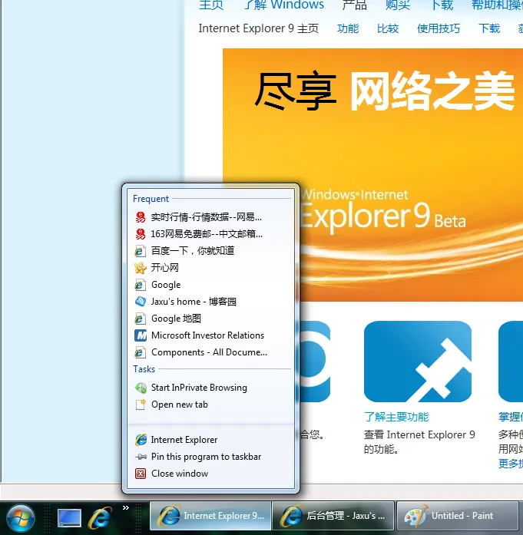Image resolution: width=523 pixels, height=535 pixels.
Task: Click the red 网易 icon beside 实时行情
Action: coord(141,217)
